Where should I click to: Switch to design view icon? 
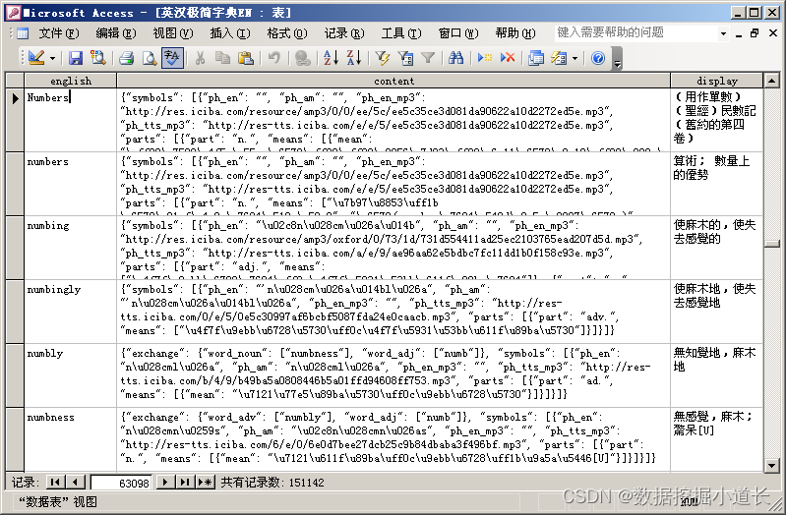click(x=36, y=58)
